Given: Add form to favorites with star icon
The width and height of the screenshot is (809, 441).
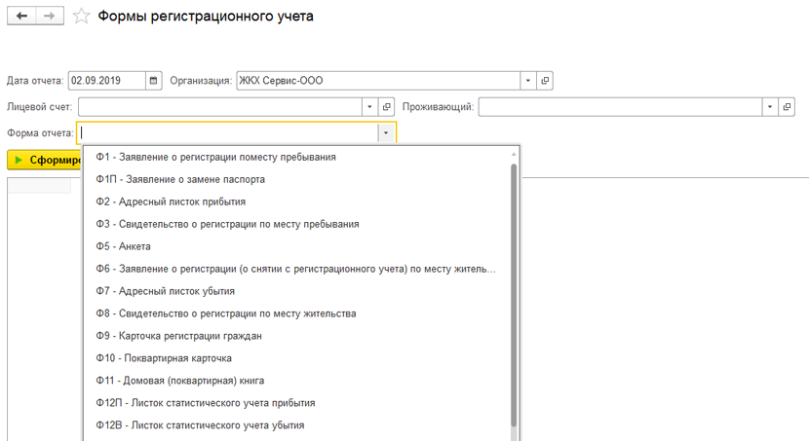Looking at the screenshot, I should coord(82,17).
